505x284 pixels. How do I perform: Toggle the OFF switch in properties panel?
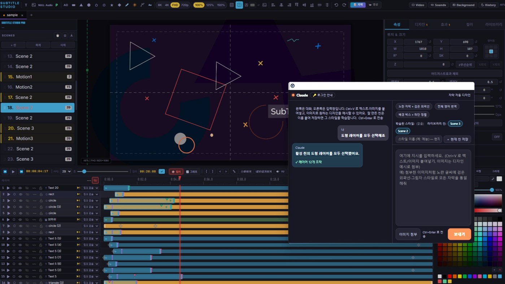tap(497, 137)
